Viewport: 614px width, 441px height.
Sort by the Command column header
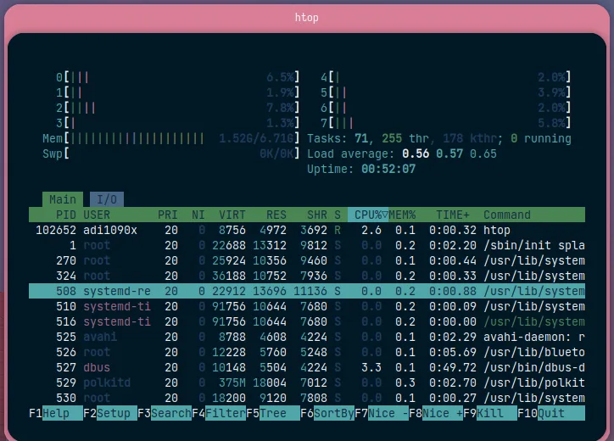507,215
